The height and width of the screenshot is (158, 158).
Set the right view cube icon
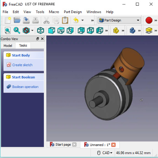point(70,31)
